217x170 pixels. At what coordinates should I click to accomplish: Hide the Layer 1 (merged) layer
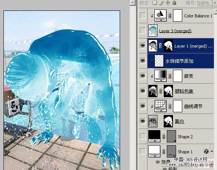tap(143, 46)
